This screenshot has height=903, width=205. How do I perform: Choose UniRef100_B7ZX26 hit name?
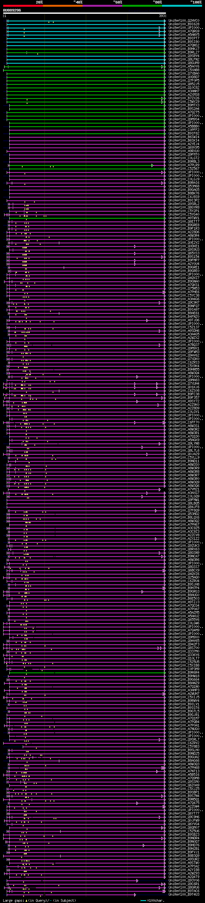184,98
